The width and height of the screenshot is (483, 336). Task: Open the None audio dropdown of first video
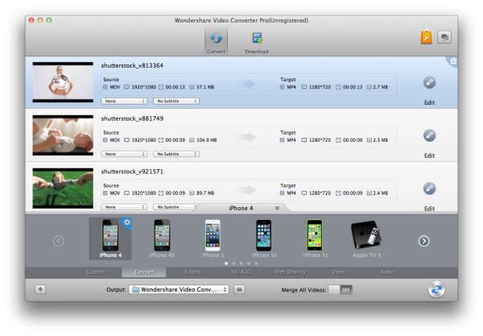coord(124,101)
